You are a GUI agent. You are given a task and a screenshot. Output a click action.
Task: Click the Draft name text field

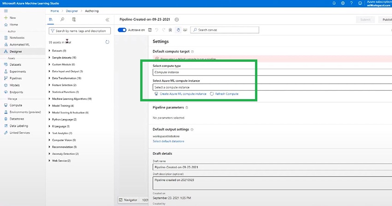pyautogui.click(x=272, y=167)
